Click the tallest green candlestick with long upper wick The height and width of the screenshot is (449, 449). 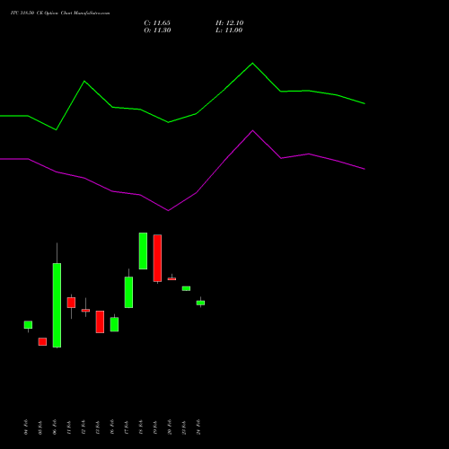57,305
